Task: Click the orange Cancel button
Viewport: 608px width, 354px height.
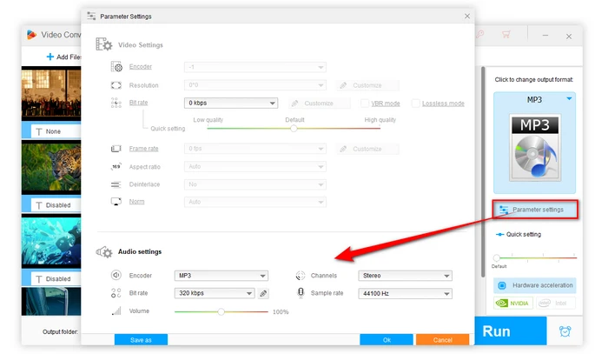Action: click(442, 339)
